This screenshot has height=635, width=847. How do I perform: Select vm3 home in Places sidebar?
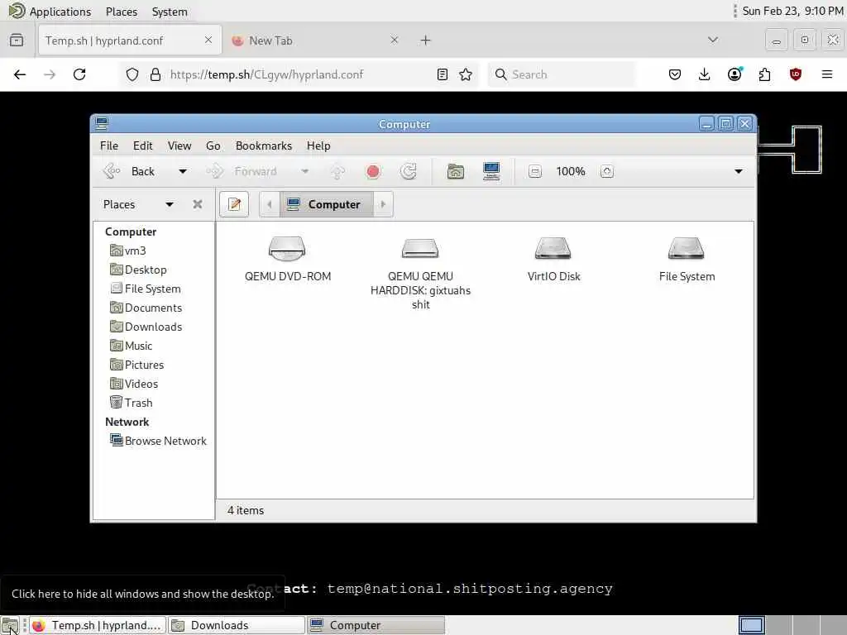pyautogui.click(x=128, y=251)
